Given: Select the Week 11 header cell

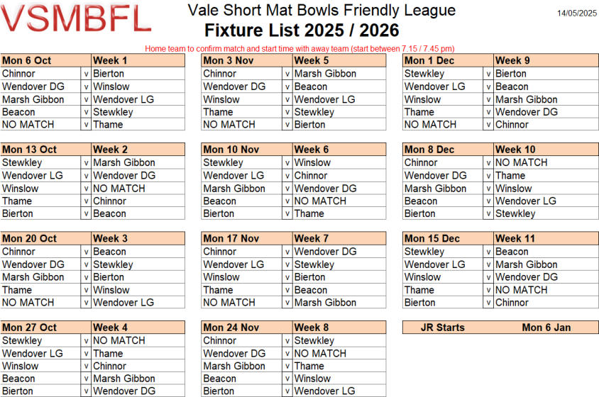Looking at the screenshot, I should click(x=546, y=239).
